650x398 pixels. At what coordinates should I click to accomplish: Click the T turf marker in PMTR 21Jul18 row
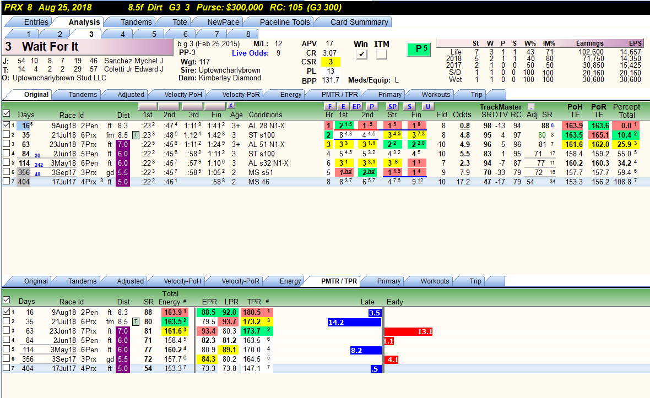pos(136,322)
